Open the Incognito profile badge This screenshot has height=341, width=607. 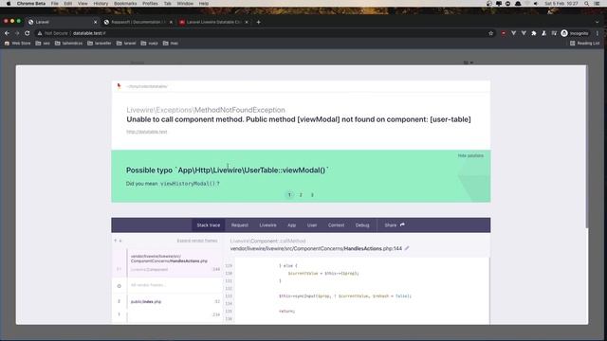pyautogui.click(x=575, y=33)
